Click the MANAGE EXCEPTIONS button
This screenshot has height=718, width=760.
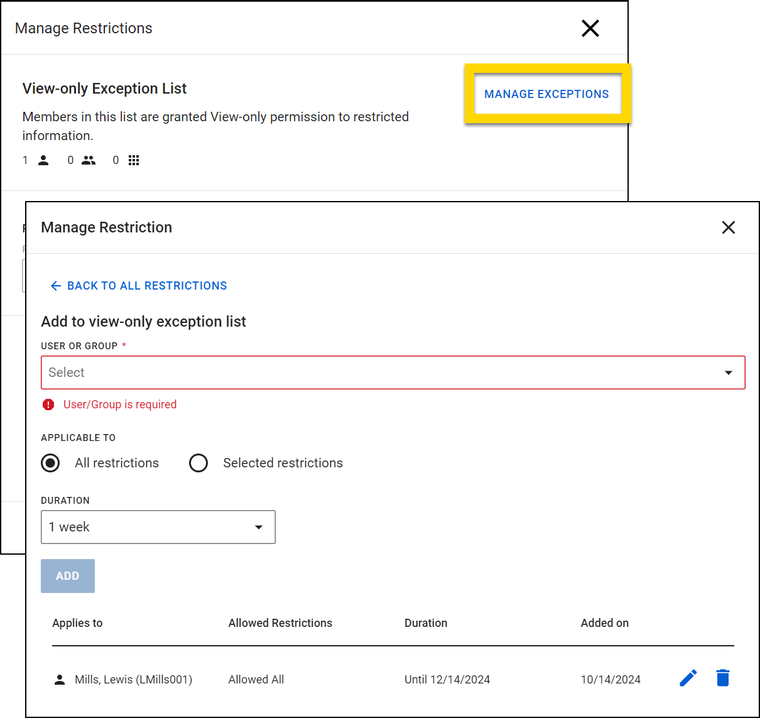coord(546,94)
